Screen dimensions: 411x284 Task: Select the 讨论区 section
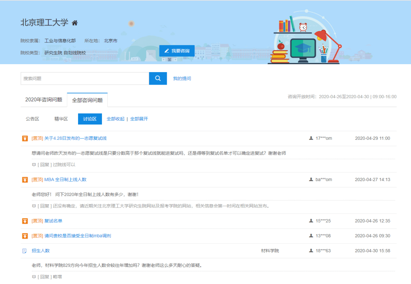pyautogui.click(x=90, y=119)
